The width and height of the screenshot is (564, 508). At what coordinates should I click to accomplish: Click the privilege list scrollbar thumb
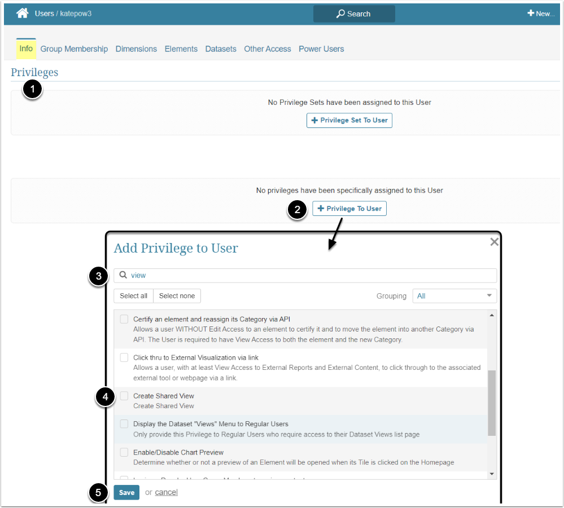492,403
